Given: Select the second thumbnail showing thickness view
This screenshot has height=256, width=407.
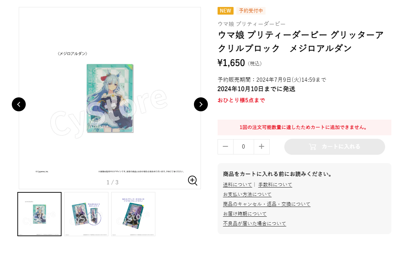Looking at the screenshot, I should pos(87,214).
